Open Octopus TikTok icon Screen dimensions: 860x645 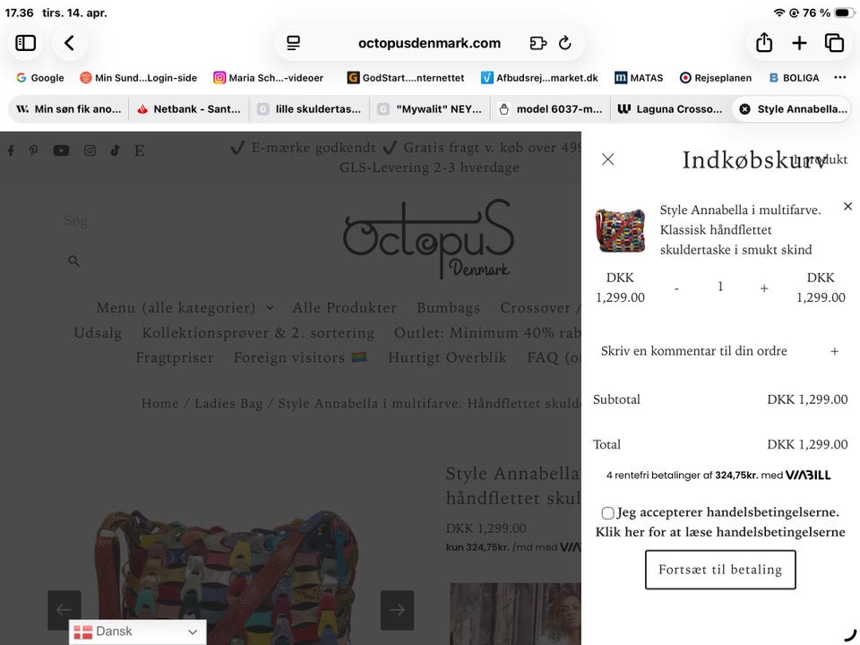tap(116, 150)
